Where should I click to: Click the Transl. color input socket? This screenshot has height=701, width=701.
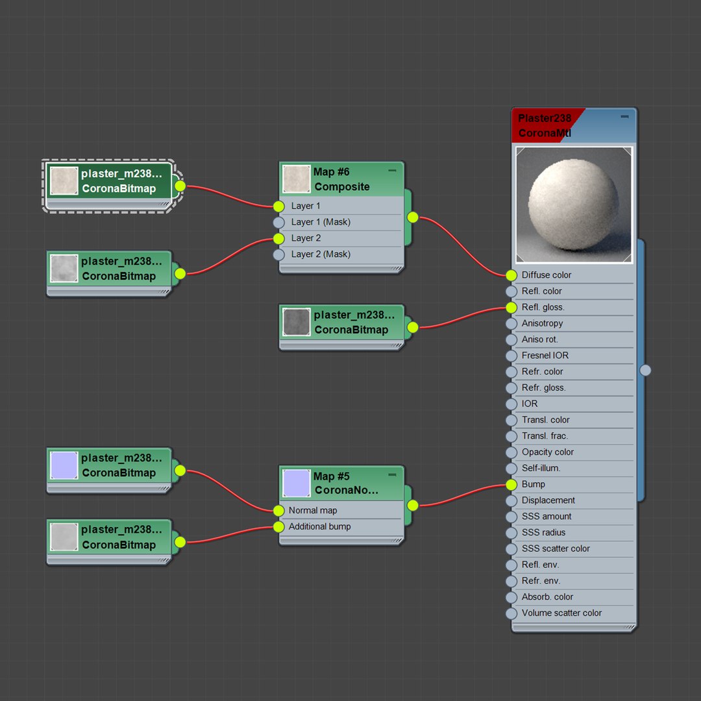tap(511, 420)
